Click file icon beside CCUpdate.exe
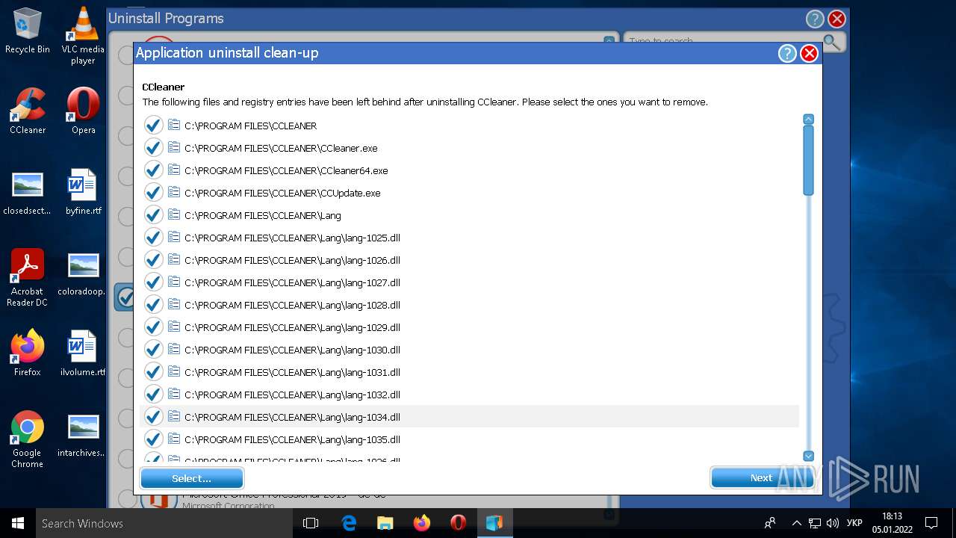Viewport: 956px width, 538px height. tap(174, 192)
